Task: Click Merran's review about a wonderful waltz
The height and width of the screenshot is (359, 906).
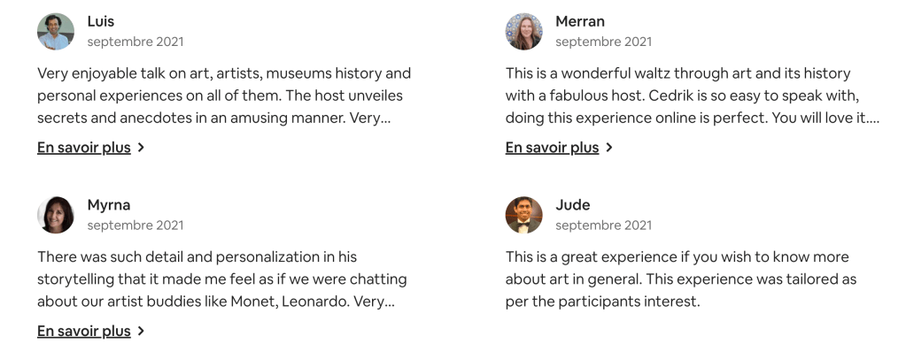Action: point(691,95)
